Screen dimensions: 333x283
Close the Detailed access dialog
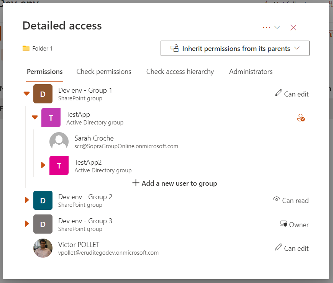click(294, 28)
